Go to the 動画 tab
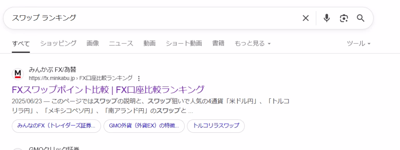This screenshot has height=150, width=400. click(150, 43)
